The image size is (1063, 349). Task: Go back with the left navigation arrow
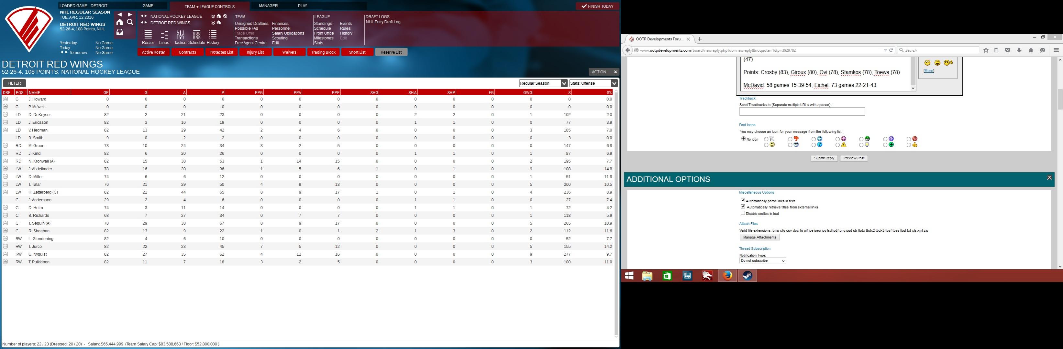point(120,15)
